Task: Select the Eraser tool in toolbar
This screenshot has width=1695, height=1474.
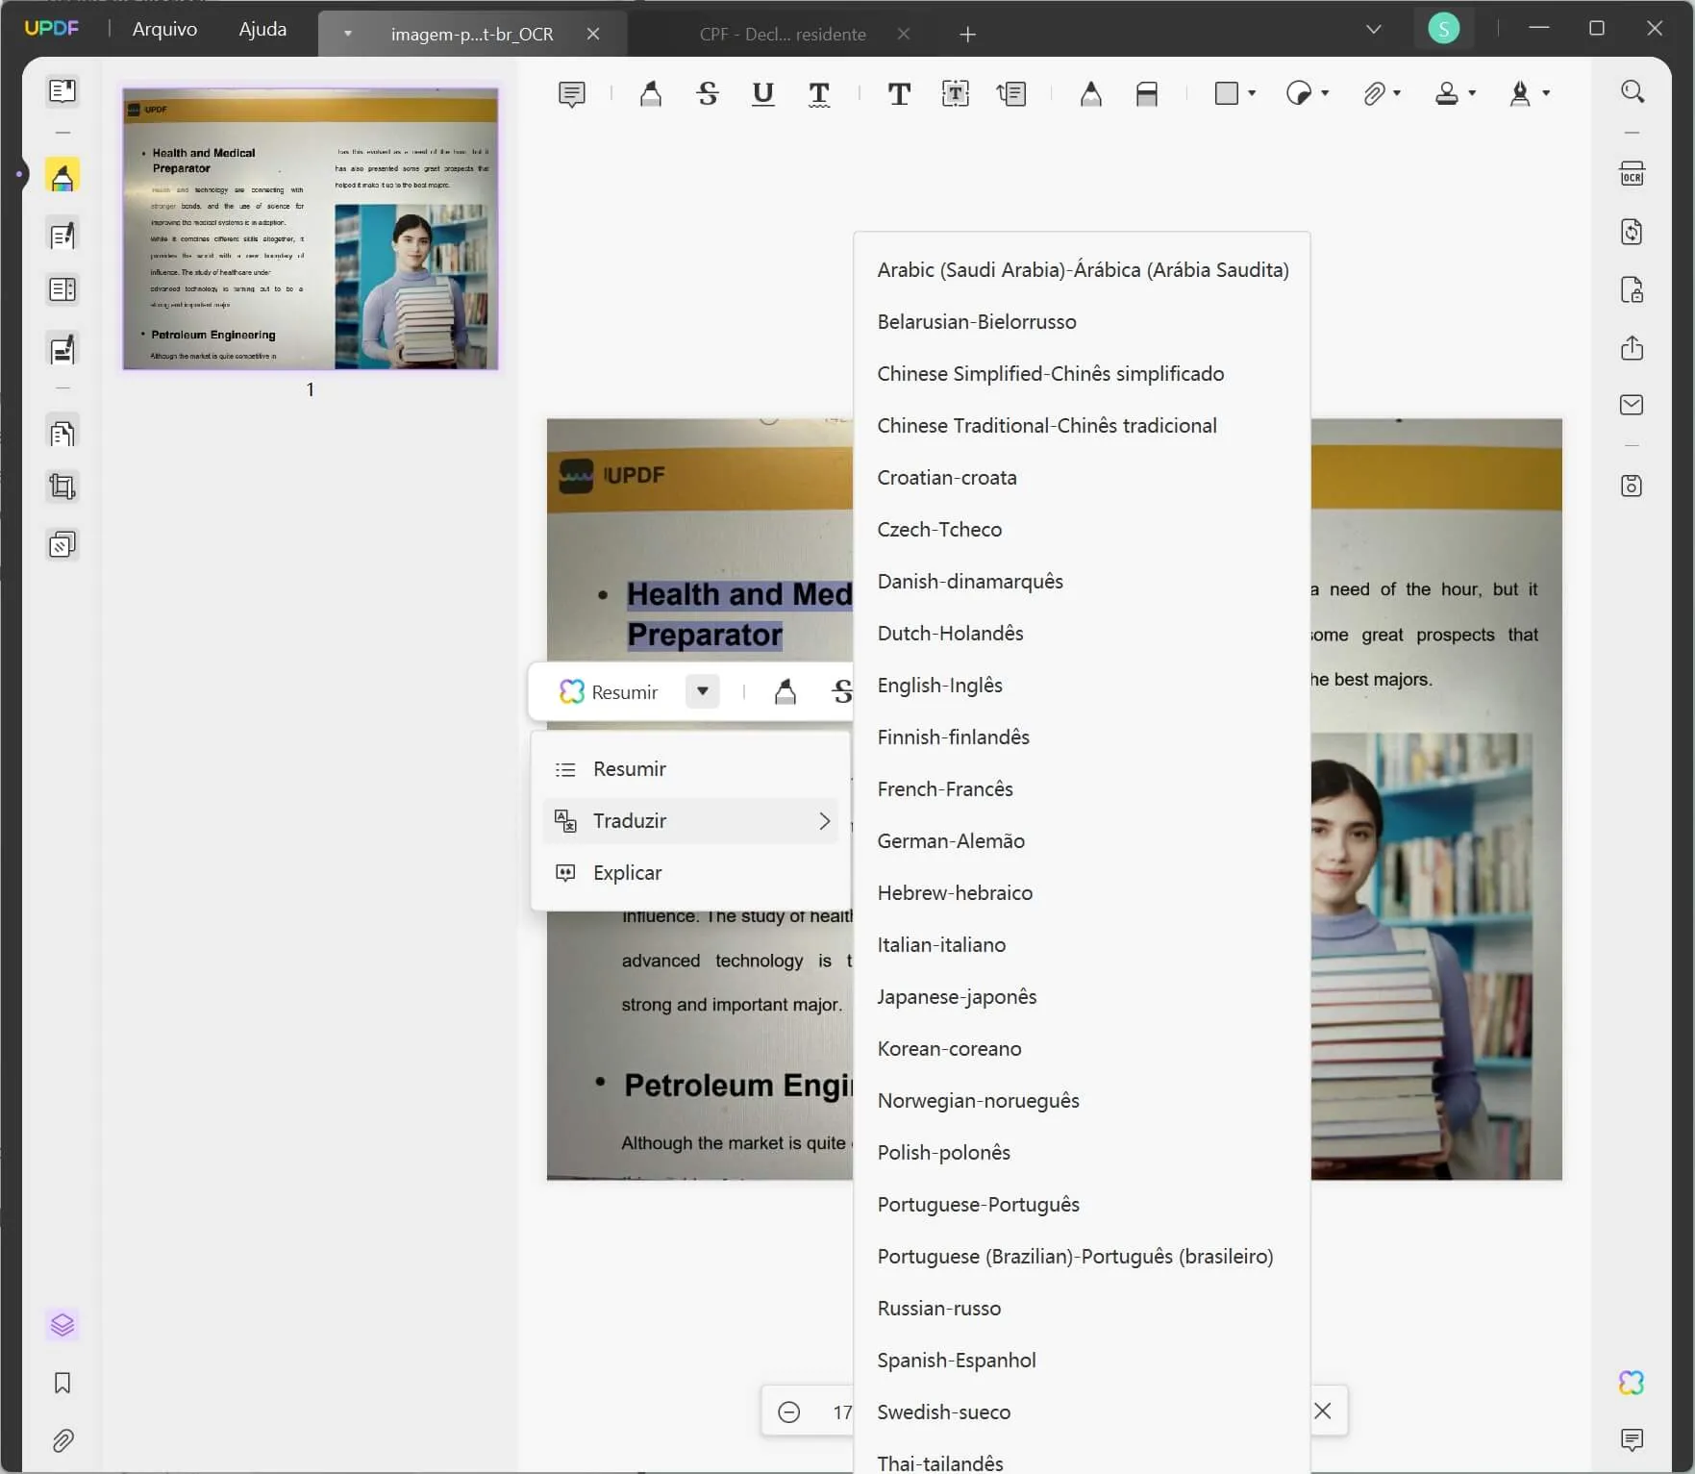Action: (x=1147, y=93)
